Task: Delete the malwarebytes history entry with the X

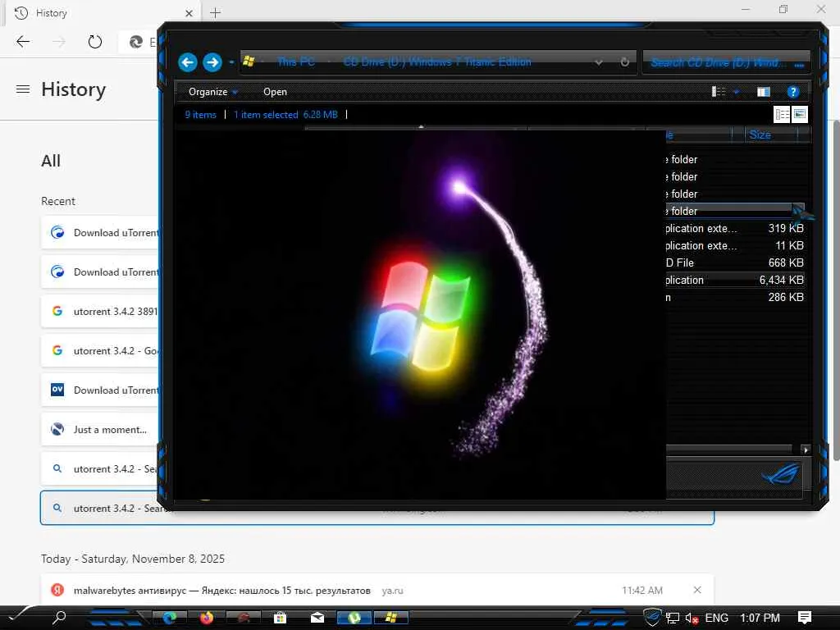Action: coord(697,590)
